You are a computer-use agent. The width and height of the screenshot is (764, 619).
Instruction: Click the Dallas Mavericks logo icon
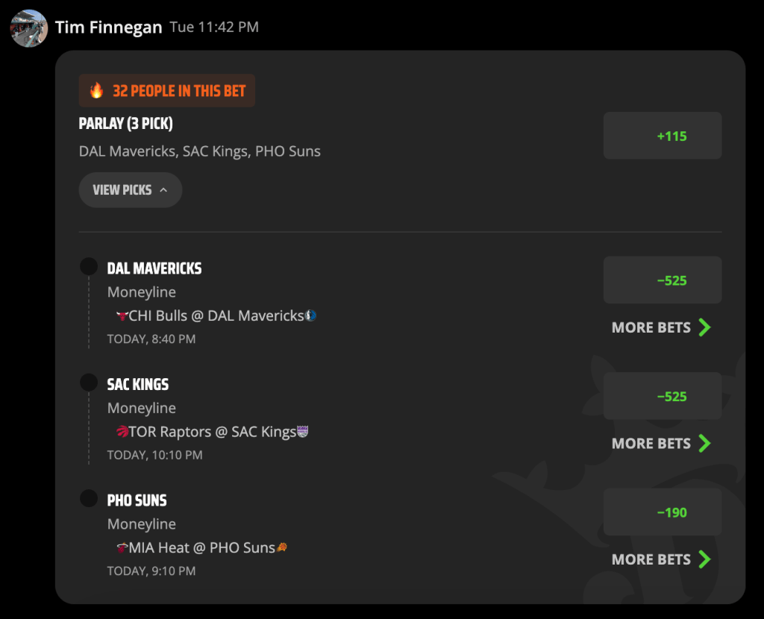310,315
